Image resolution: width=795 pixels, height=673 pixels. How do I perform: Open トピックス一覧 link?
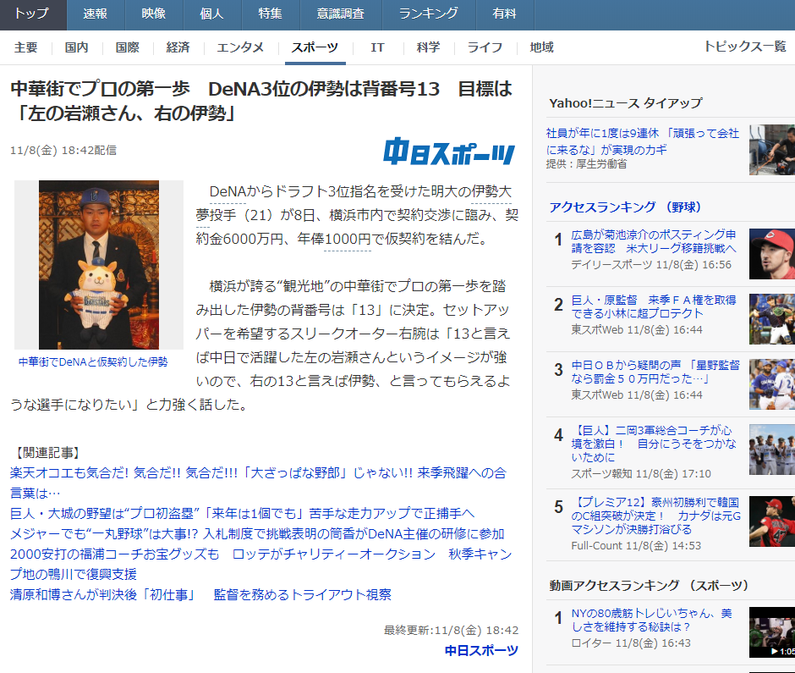[745, 47]
